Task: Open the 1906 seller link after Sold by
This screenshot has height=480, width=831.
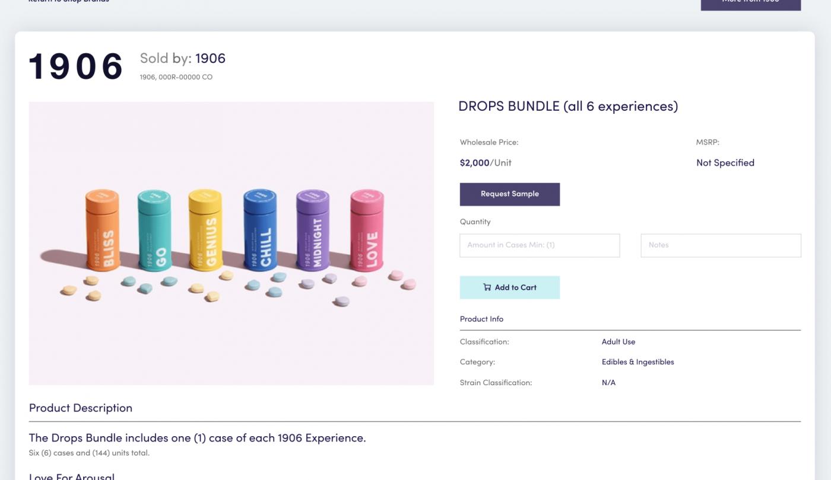Action: (x=210, y=58)
